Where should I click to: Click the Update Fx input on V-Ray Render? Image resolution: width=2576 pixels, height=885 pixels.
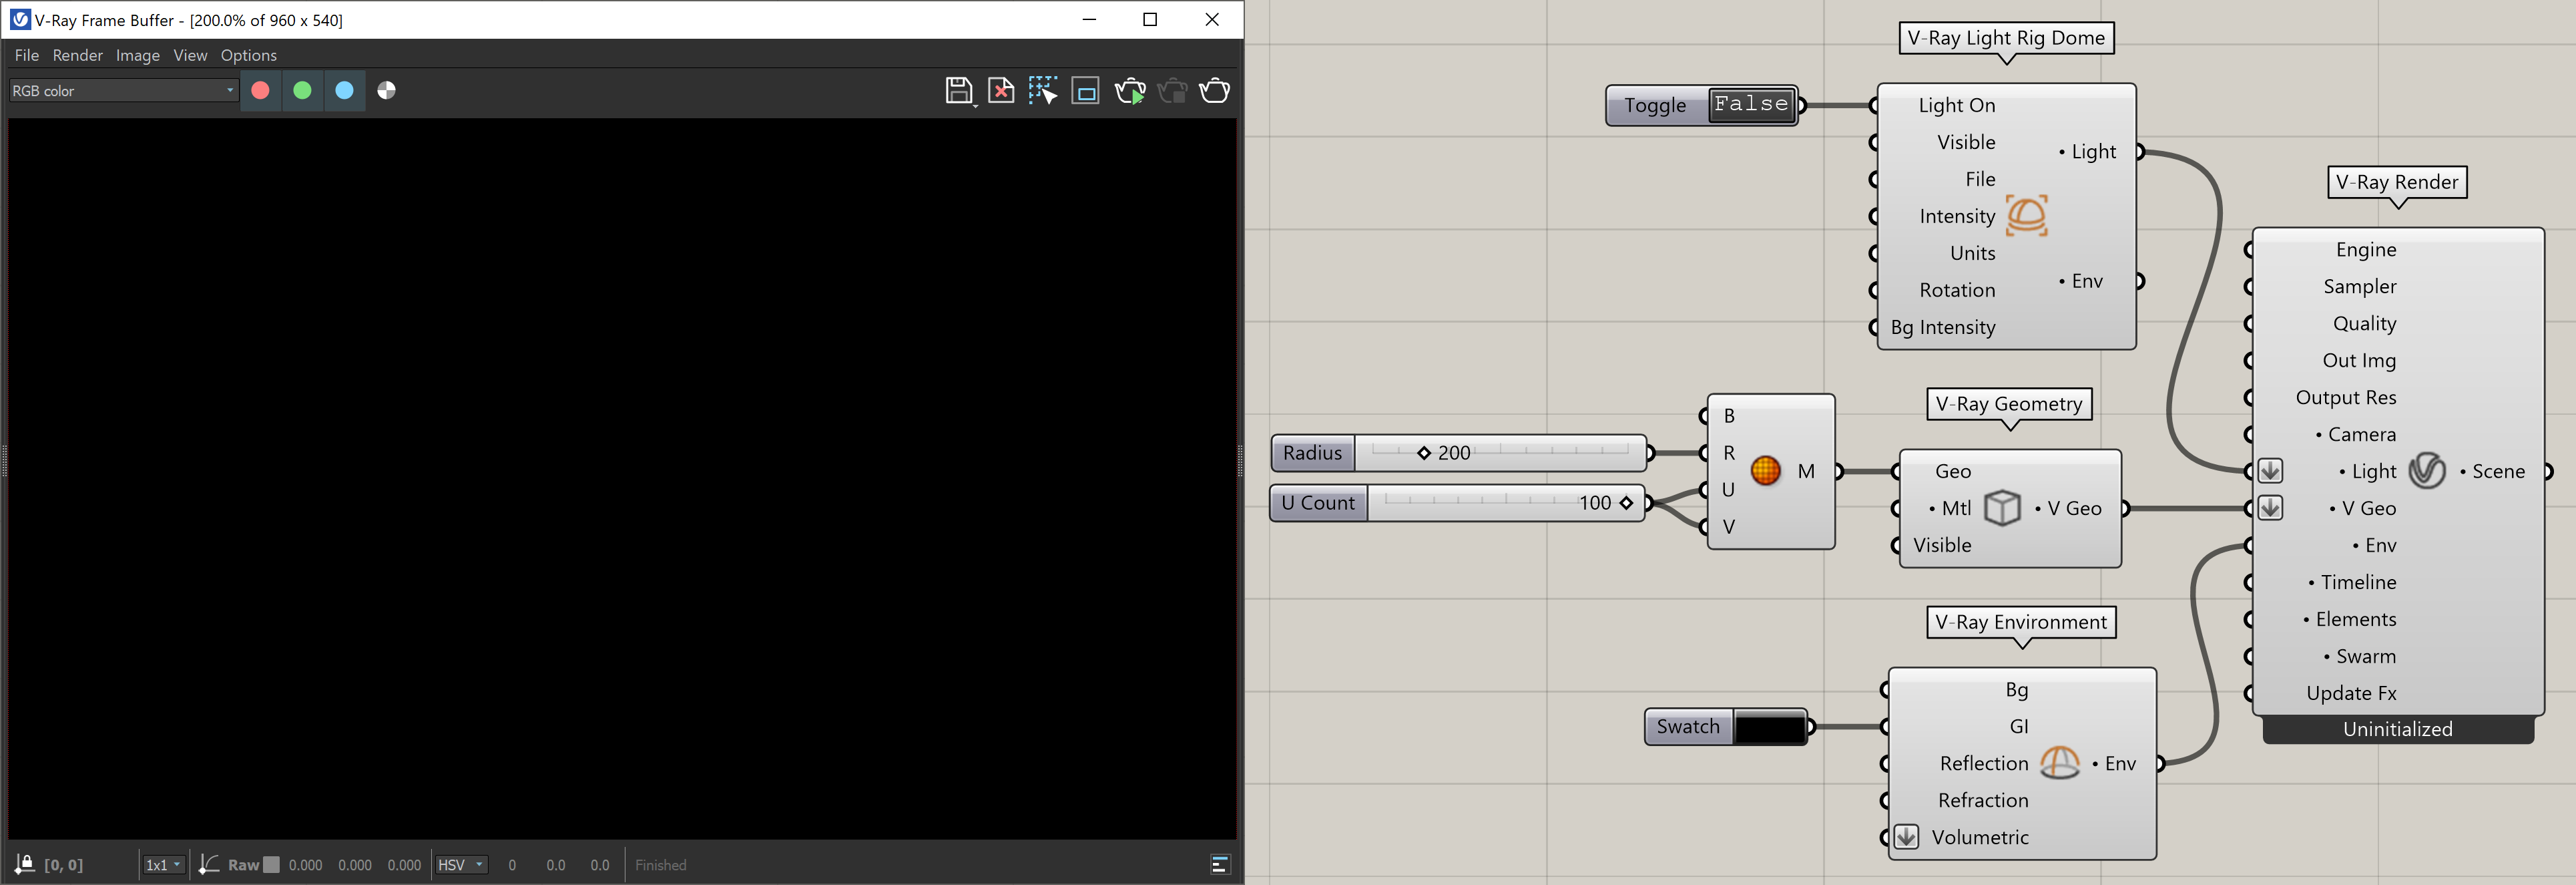pyautogui.click(x=2351, y=694)
